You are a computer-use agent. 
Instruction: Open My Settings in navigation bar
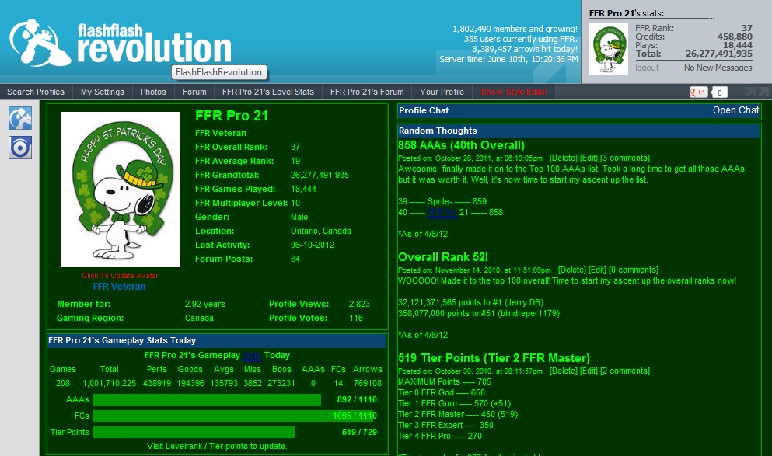pyautogui.click(x=103, y=92)
